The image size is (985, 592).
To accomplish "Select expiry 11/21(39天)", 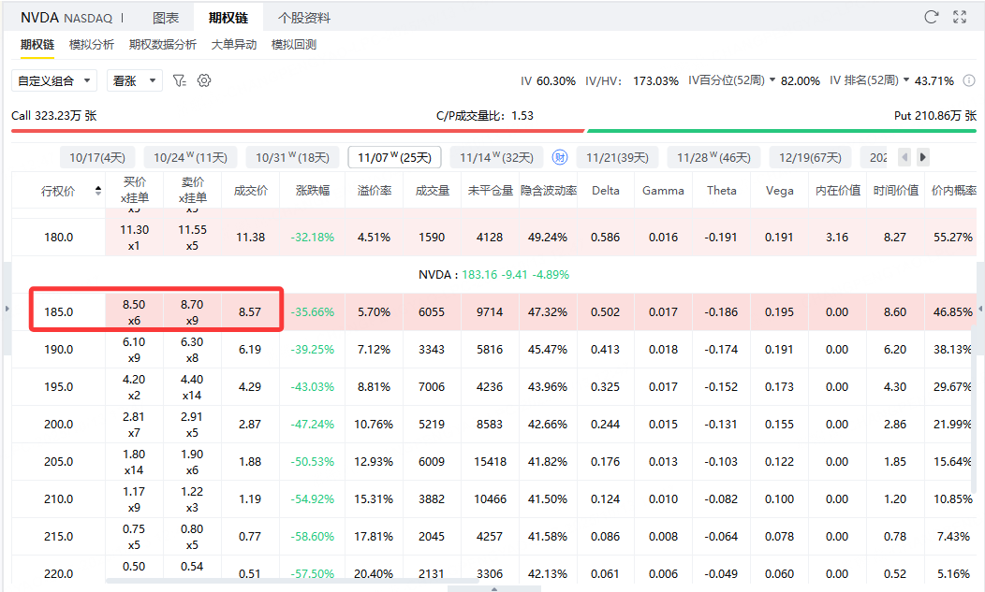I will coord(618,157).
